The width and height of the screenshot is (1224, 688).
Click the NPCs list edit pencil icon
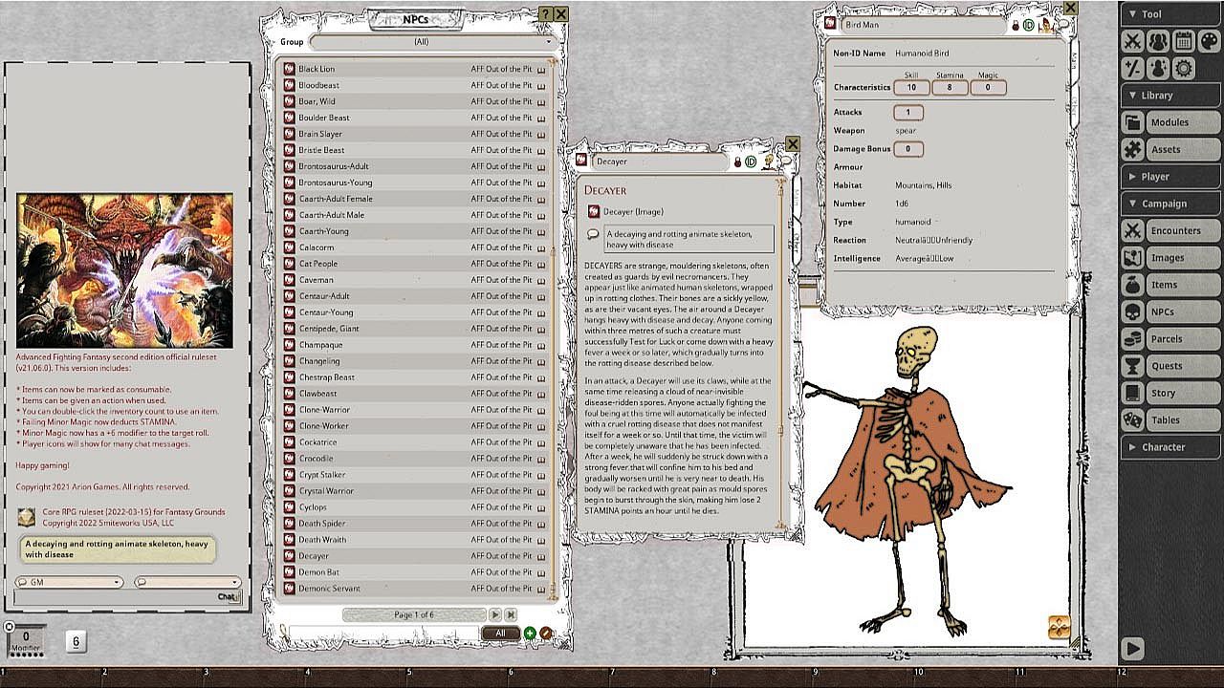point(546,633)
